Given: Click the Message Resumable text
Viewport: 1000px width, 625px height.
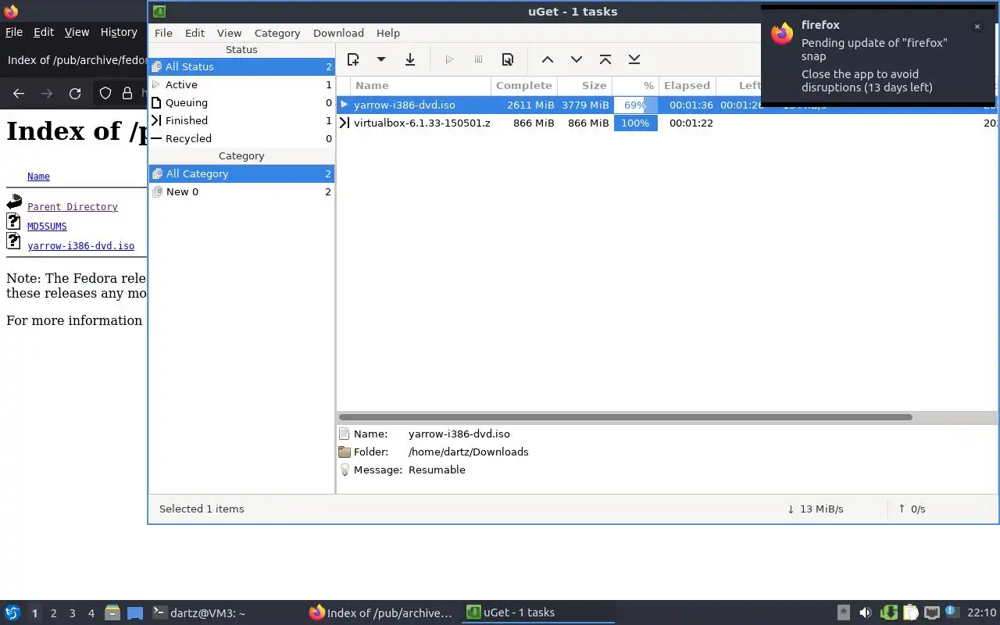Looking at the screenshot, I should click(x=437, y=470).
